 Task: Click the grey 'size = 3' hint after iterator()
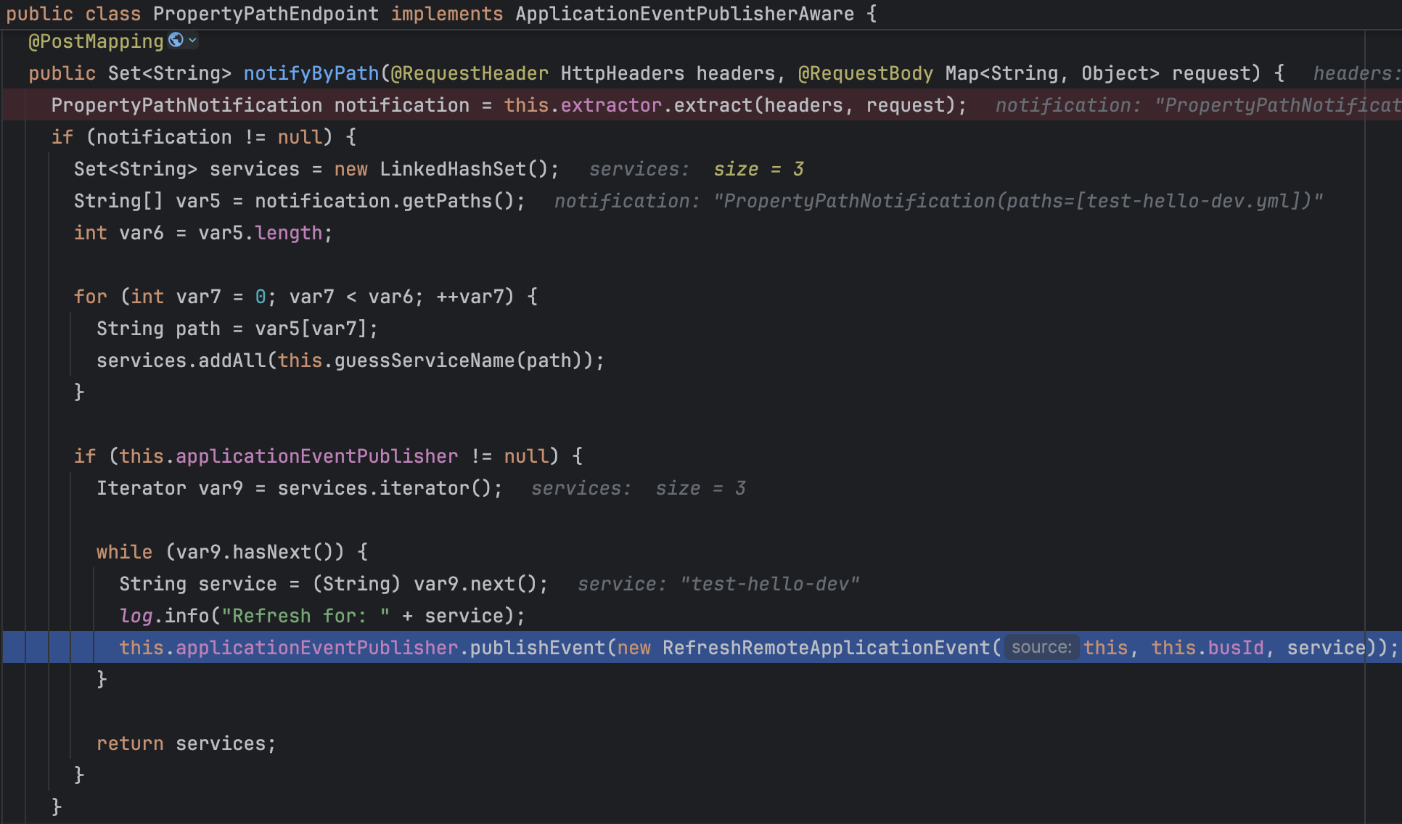coord(700,488)
